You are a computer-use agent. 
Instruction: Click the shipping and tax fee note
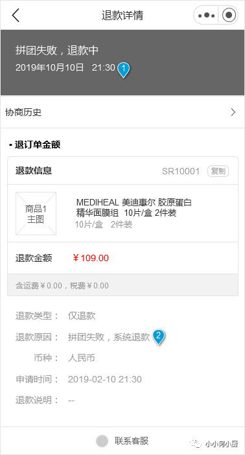tap(62, 286)
